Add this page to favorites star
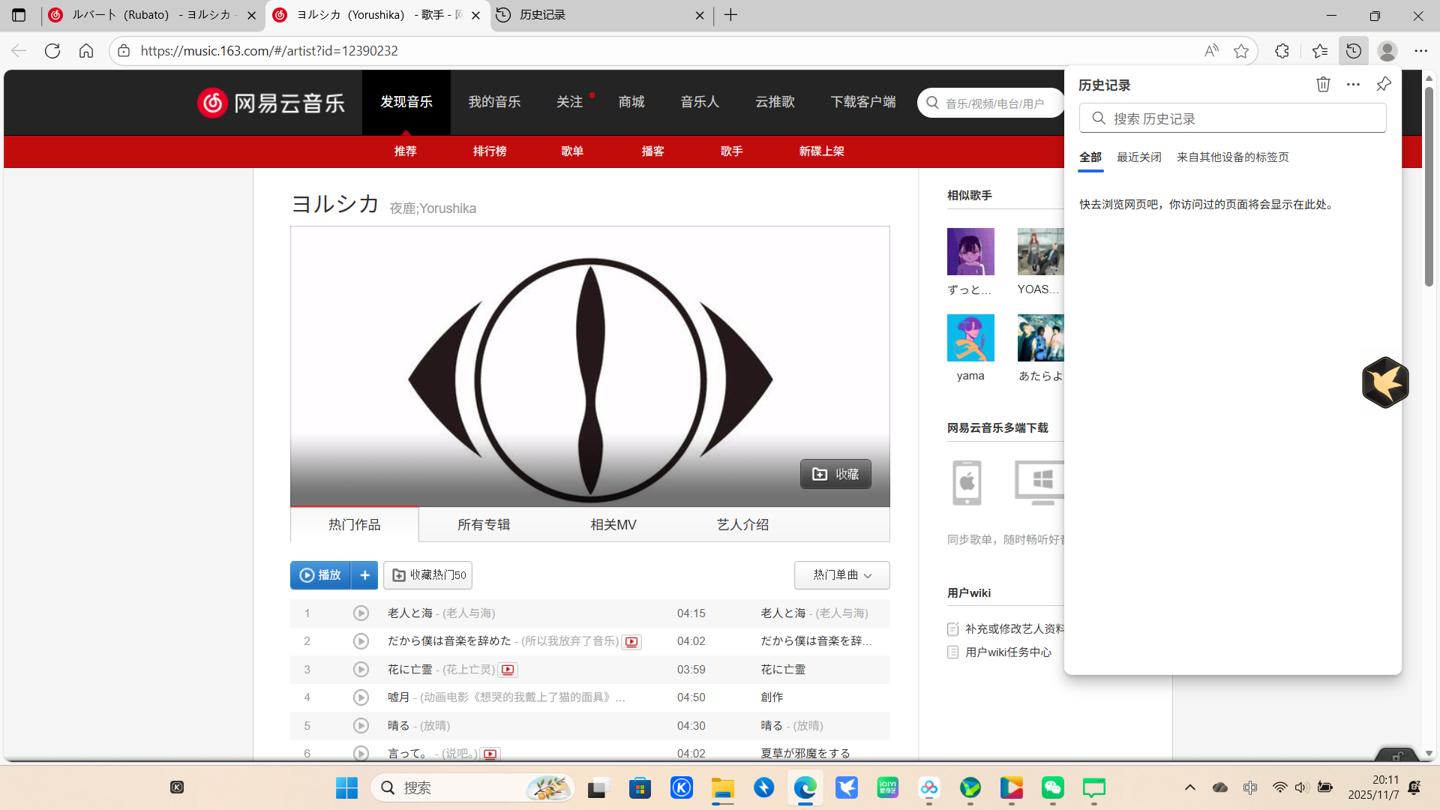Image resolution: width=1440 pixels, height=810 pixels. 1241,51
